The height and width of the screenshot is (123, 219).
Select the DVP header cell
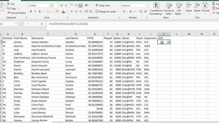pyautogui.click(x=164, y=38)
